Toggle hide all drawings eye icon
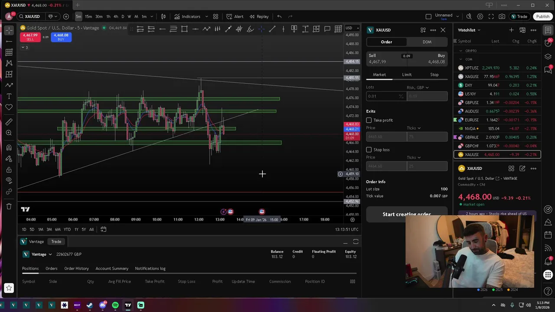This screenshot has width=555, height=312. point(9,181)
